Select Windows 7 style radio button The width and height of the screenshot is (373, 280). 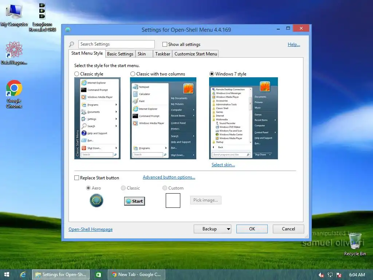click(x=212, y=74)
